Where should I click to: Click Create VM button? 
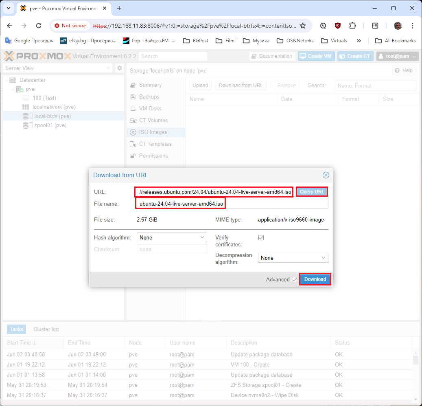(316, 56)
